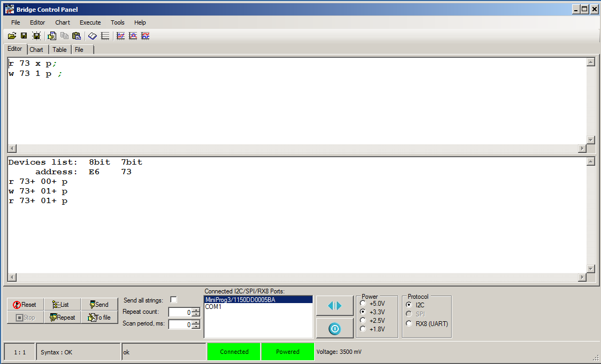
Task: Click the Stop button
Action: [25, 317]
